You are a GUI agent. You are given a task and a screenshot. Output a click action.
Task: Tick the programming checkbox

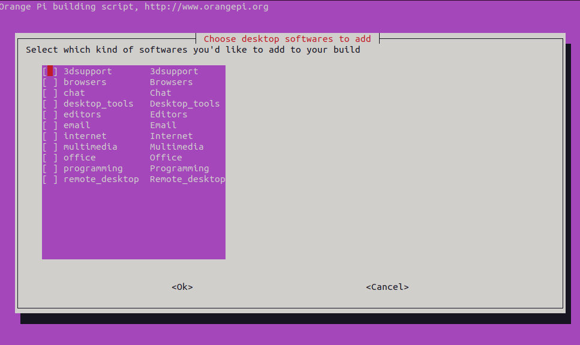[50, 168]
